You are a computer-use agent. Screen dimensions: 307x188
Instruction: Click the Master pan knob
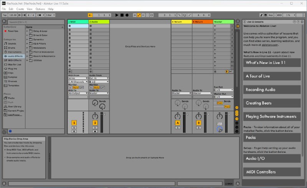[220, 116]
